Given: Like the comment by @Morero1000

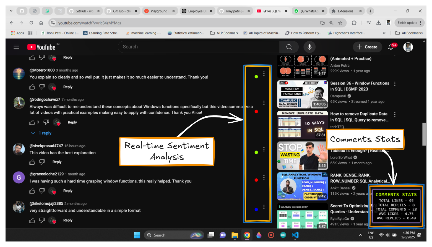Looking at the screenshot, I should [x=32, y=87].
